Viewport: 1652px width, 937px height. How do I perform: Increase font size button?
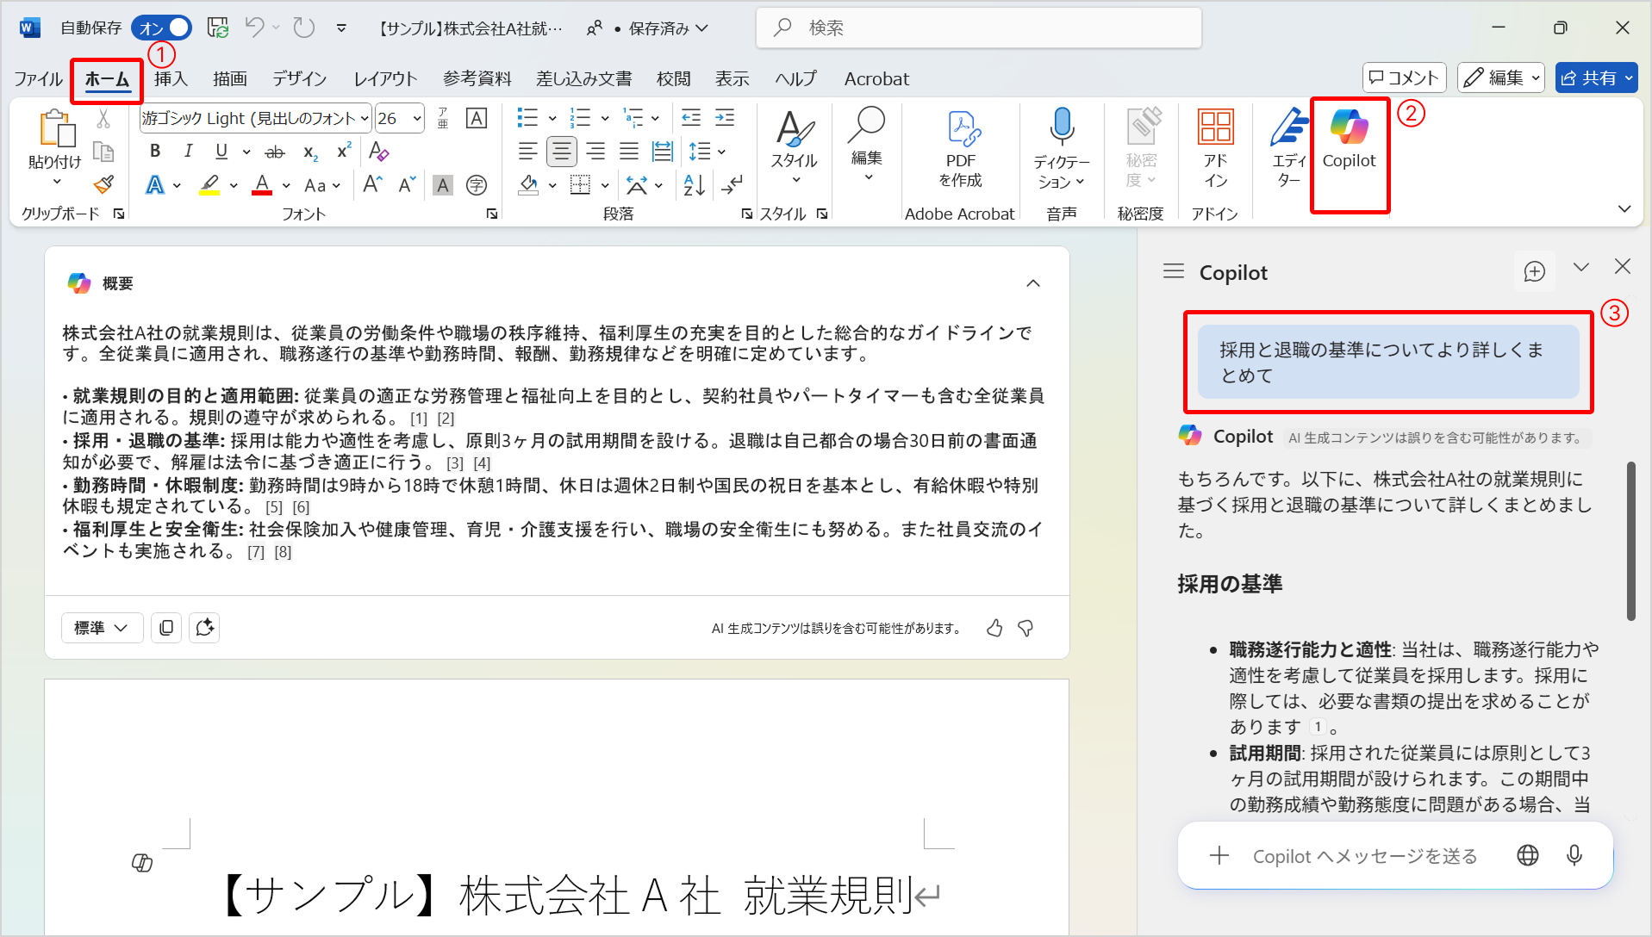coord(372,184)
